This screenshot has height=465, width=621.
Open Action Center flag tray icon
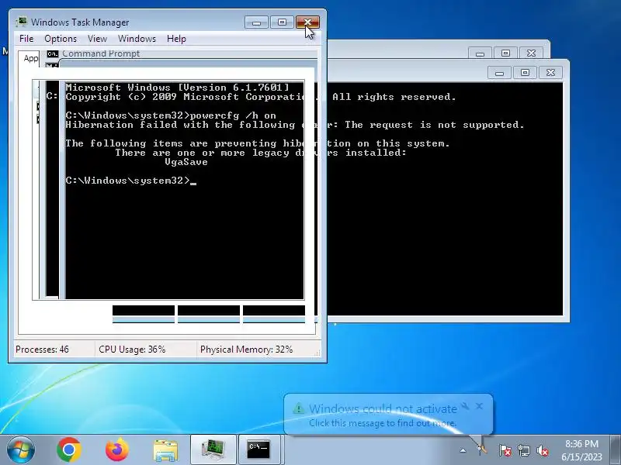pyautogui.click(x=505, y=450)
